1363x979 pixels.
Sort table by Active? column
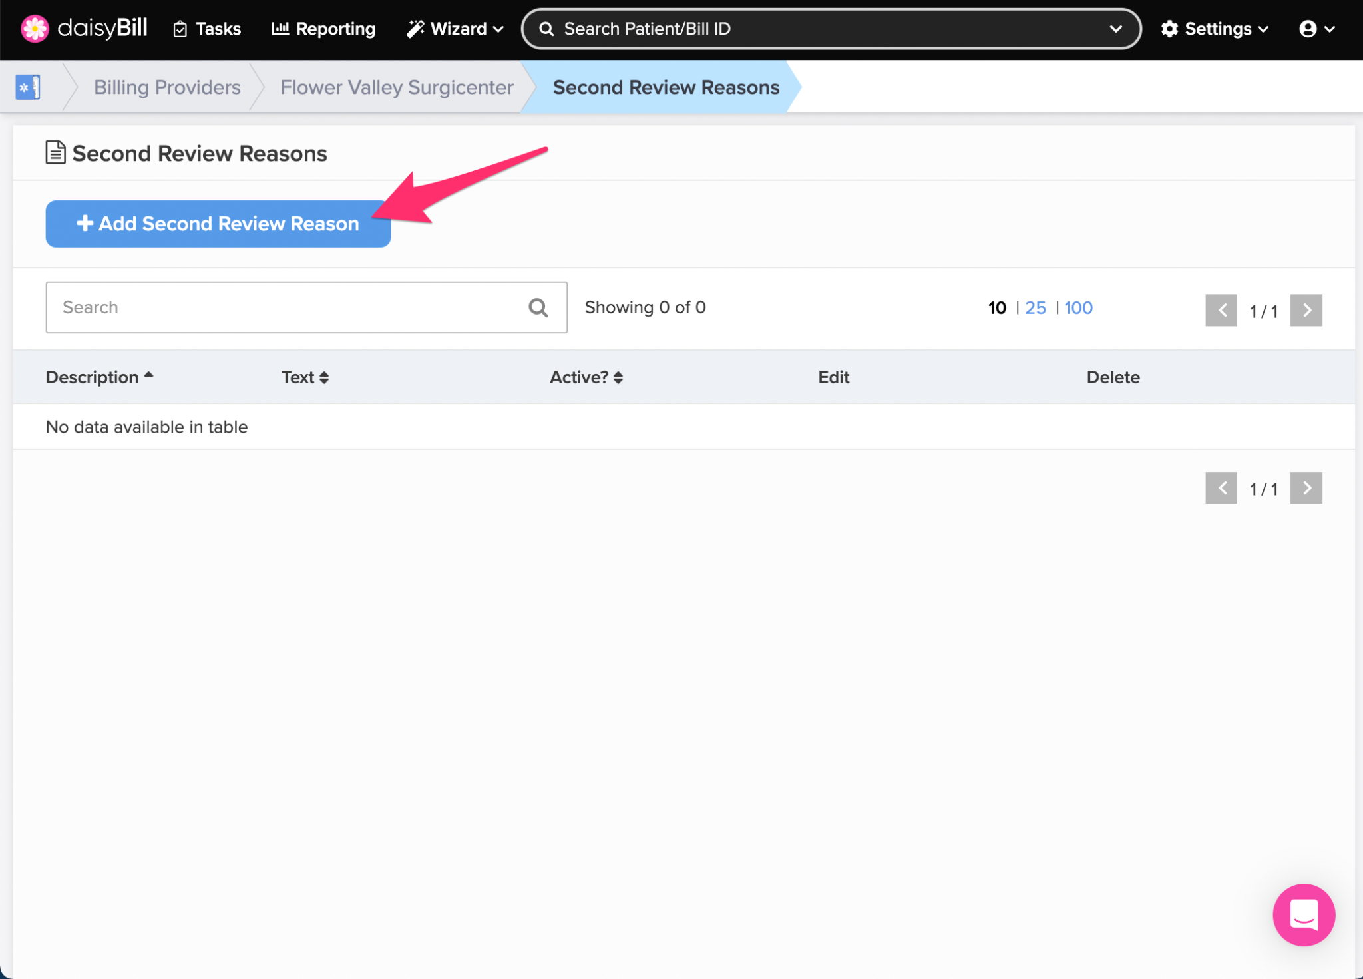tap(586, 377)
